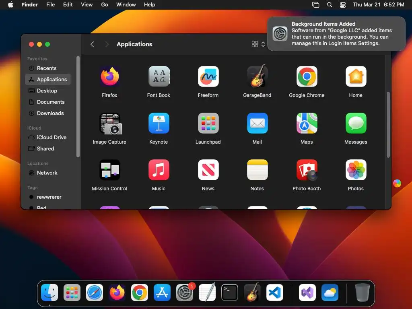Open the view mode up-down chevron
The image size is (412, 309).
[x=263, y=44]
